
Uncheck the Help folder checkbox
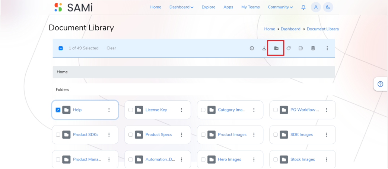[58, 110]
